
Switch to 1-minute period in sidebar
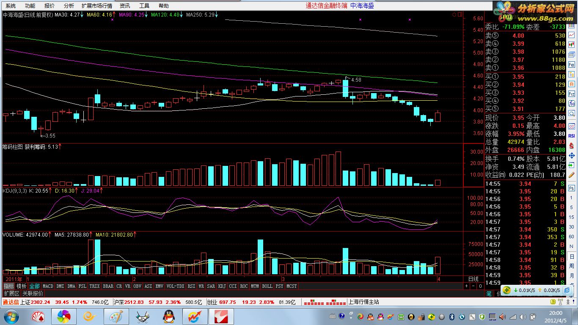(x=572, y=198)
